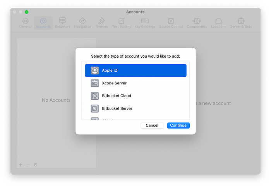Open the Server & Bots robot icon
The image size is (271, 187).
pos(241,21)
